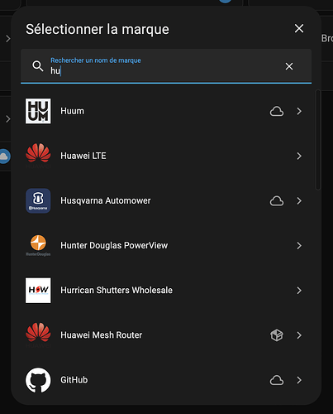Click the Huawei LTE logo icon
Viewport: 333px width, 414px height.
tap(38, 156)
